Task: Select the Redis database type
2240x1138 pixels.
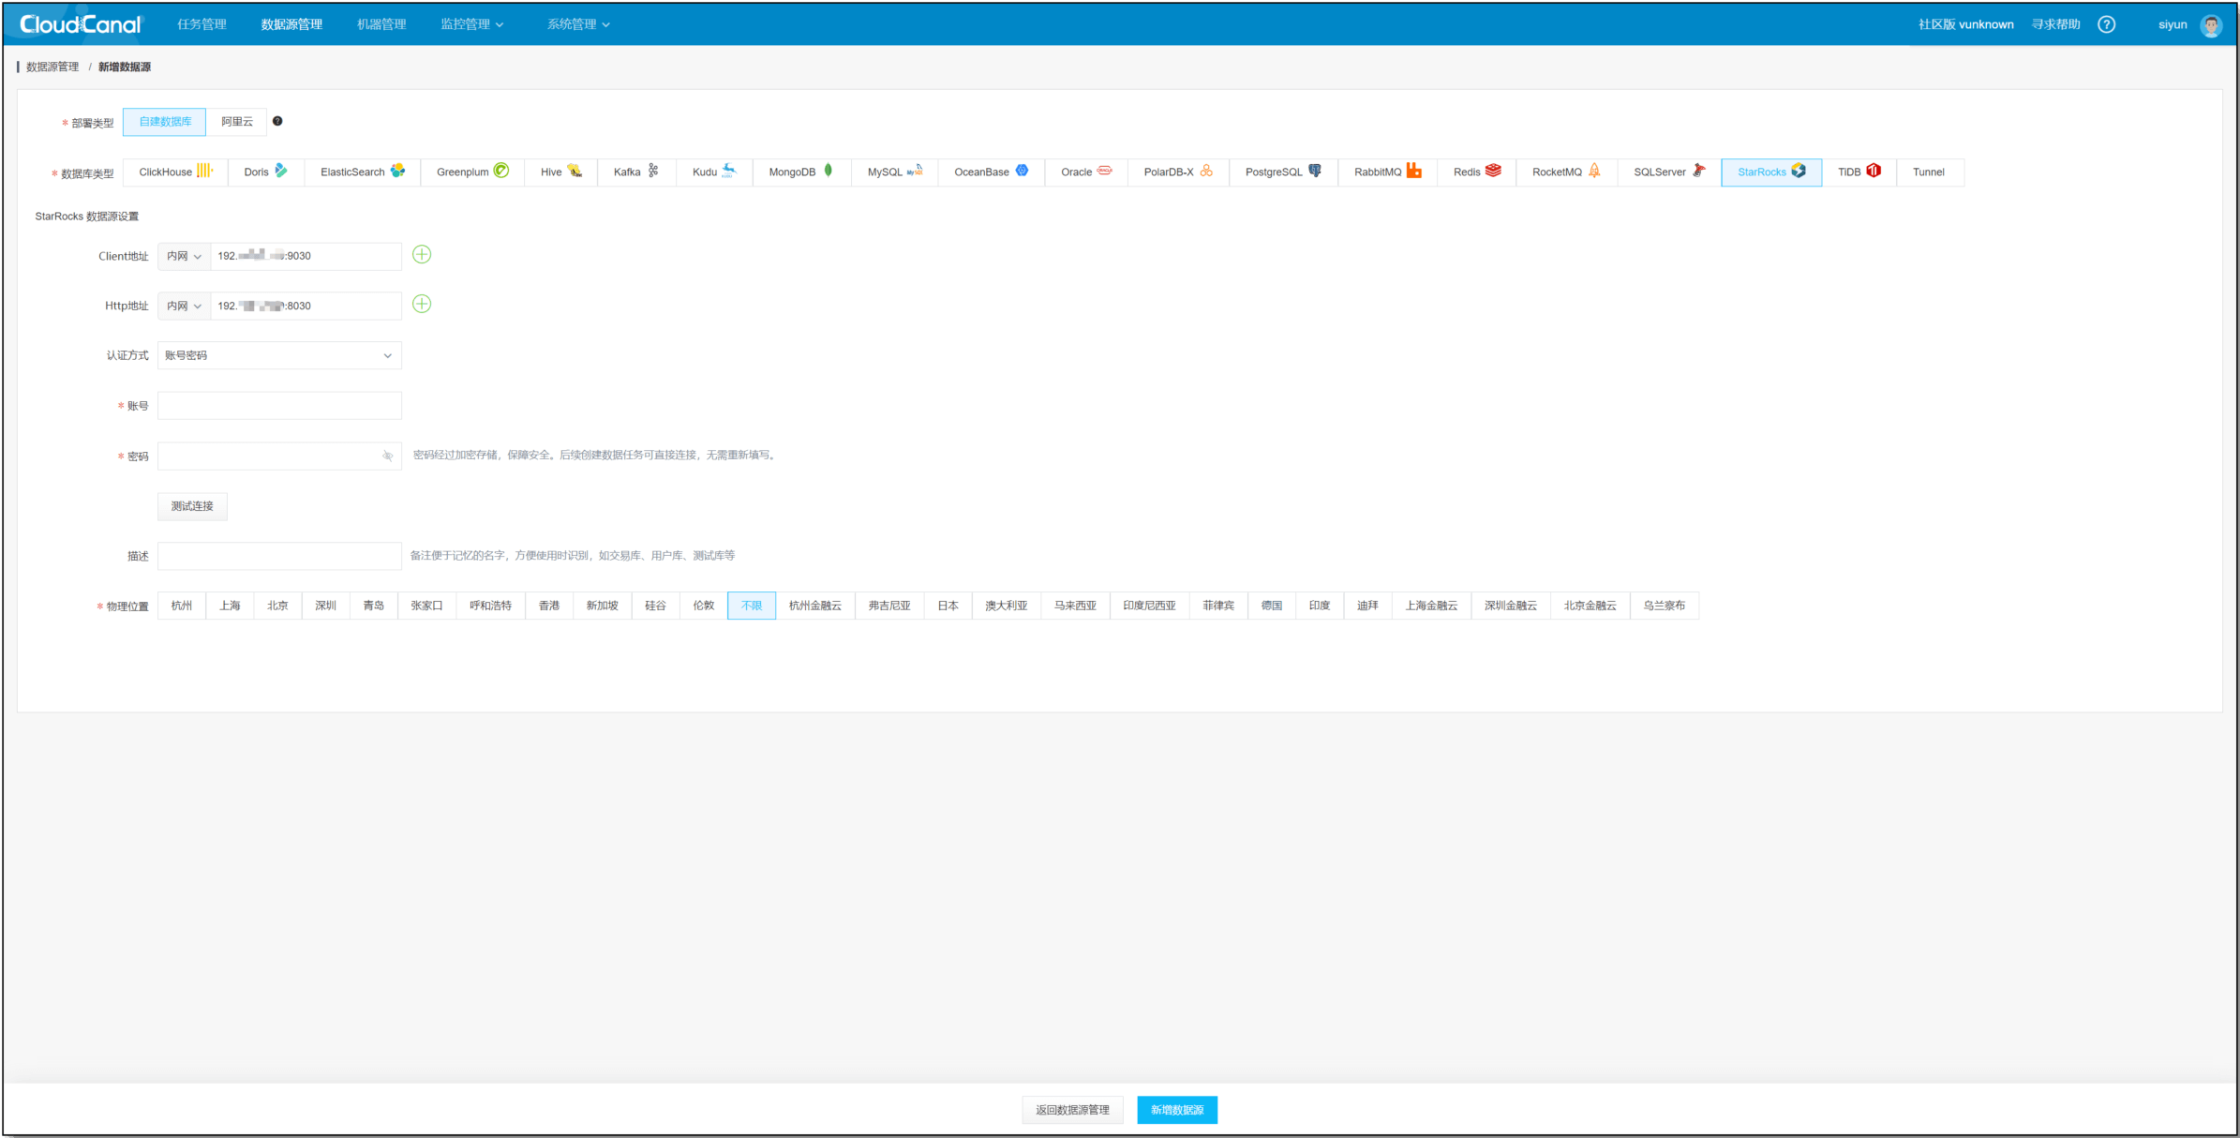Action: [x=1477, y=172]
